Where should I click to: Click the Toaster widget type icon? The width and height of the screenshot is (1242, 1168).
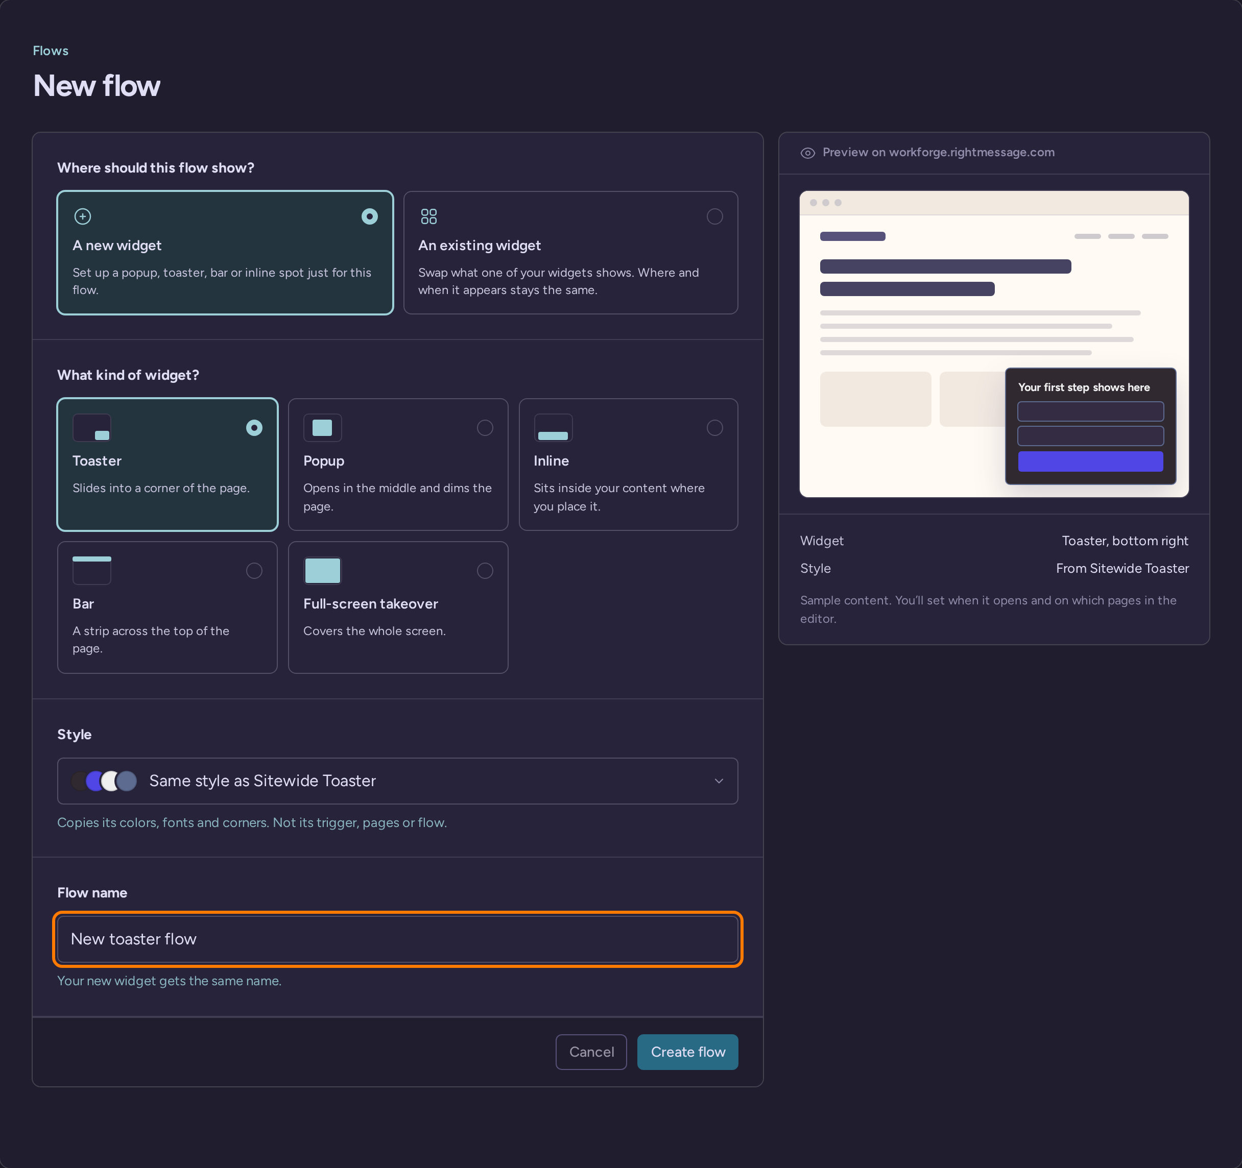[x=92, y=428]
